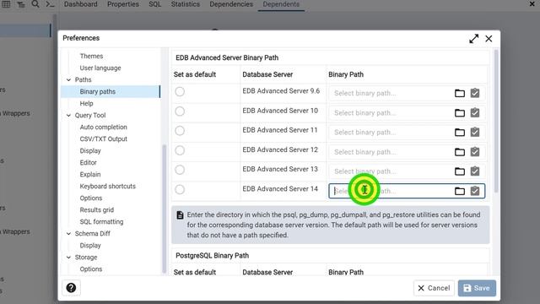Image resolution: width=540 pixels, height=304 pixels.
Task: Close the main panel tab with X
Action: [x=532, y=3]
